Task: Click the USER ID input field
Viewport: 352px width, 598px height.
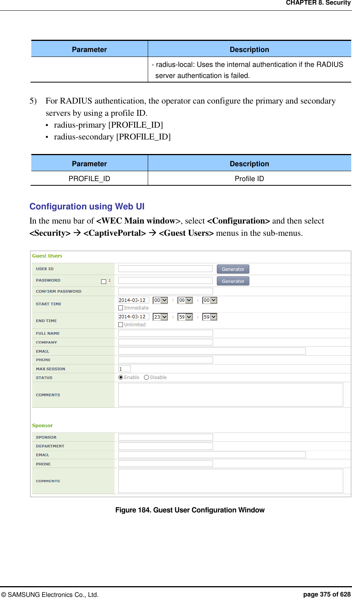Action: pyautogui.click(x=165, y=268)
